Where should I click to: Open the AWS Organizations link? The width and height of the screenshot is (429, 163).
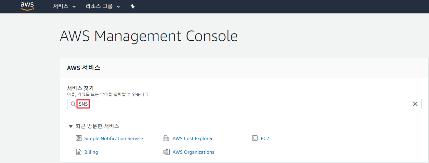pyautogui.click(x=193, y=152)
